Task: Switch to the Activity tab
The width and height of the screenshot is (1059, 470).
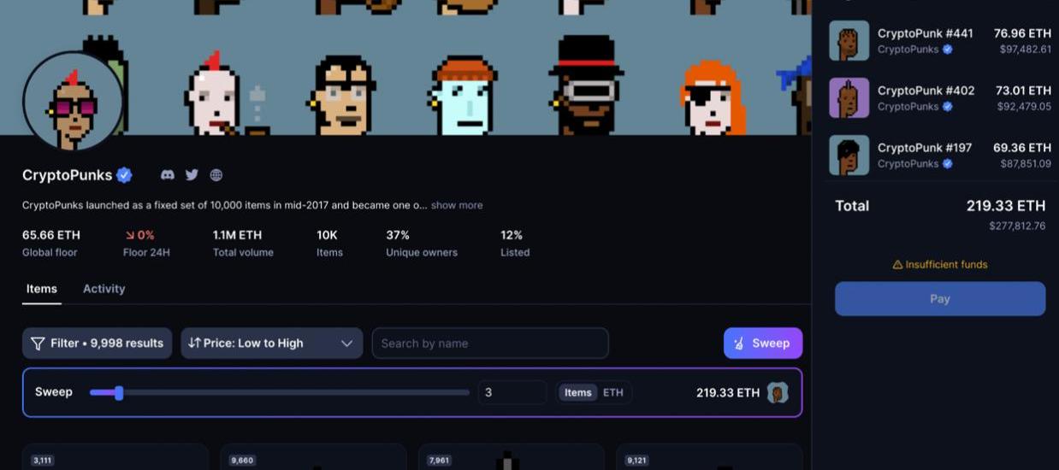Action: tap(104, 289)
